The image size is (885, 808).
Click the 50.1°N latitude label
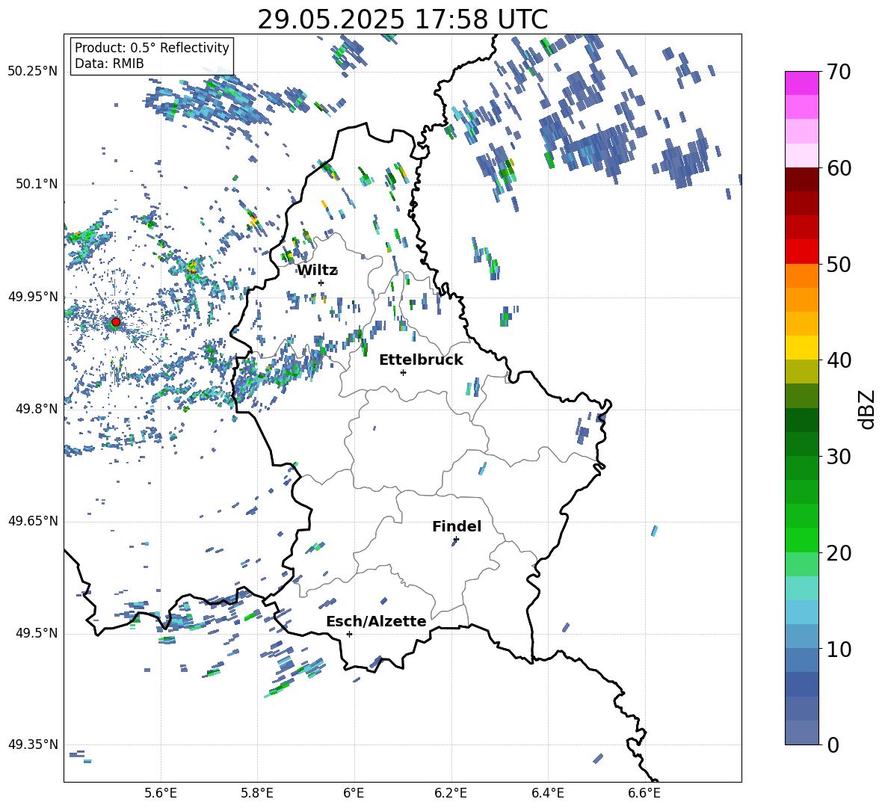click(37, 184)
